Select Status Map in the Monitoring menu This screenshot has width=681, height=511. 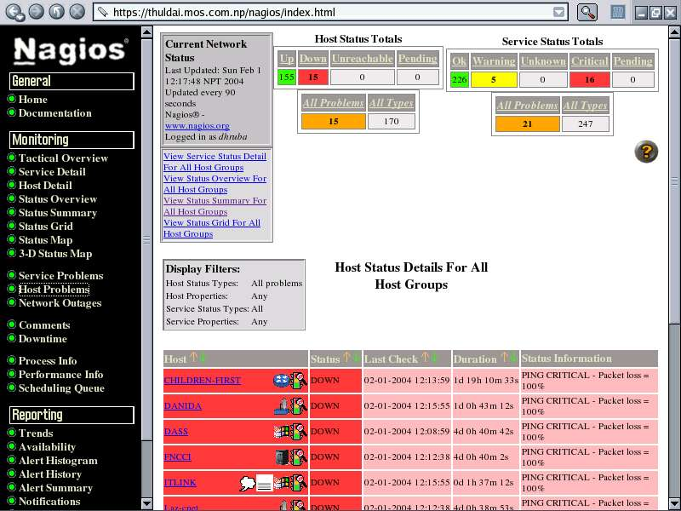coord(45,240)
